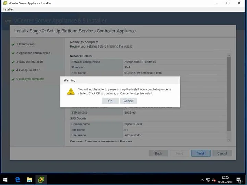247x185 pixels.
Task: Click the SSH access Enabled value
Action: pyautogui.click(x=130, y=113)
